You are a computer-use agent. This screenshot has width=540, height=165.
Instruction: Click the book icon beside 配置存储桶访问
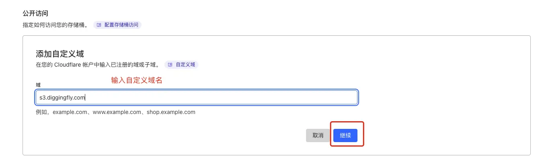pyautogui.click(x=99, y=25)
